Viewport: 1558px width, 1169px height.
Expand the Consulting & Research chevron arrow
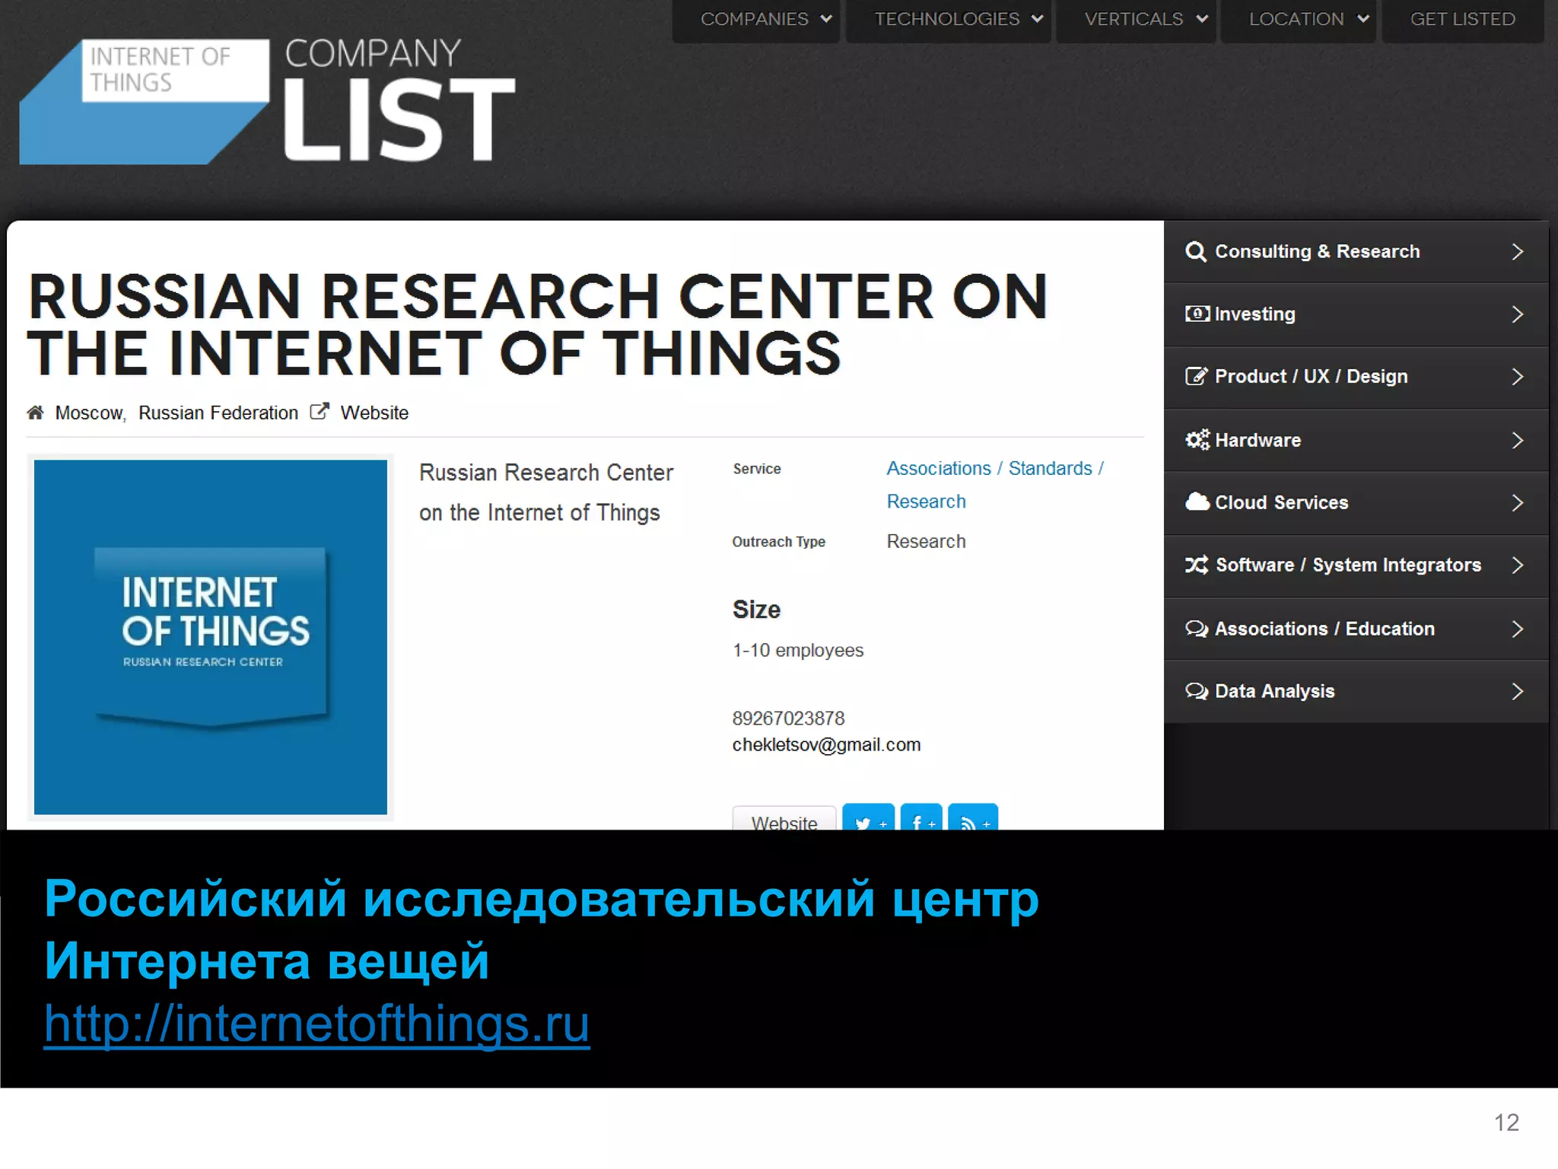[1517, 252]
